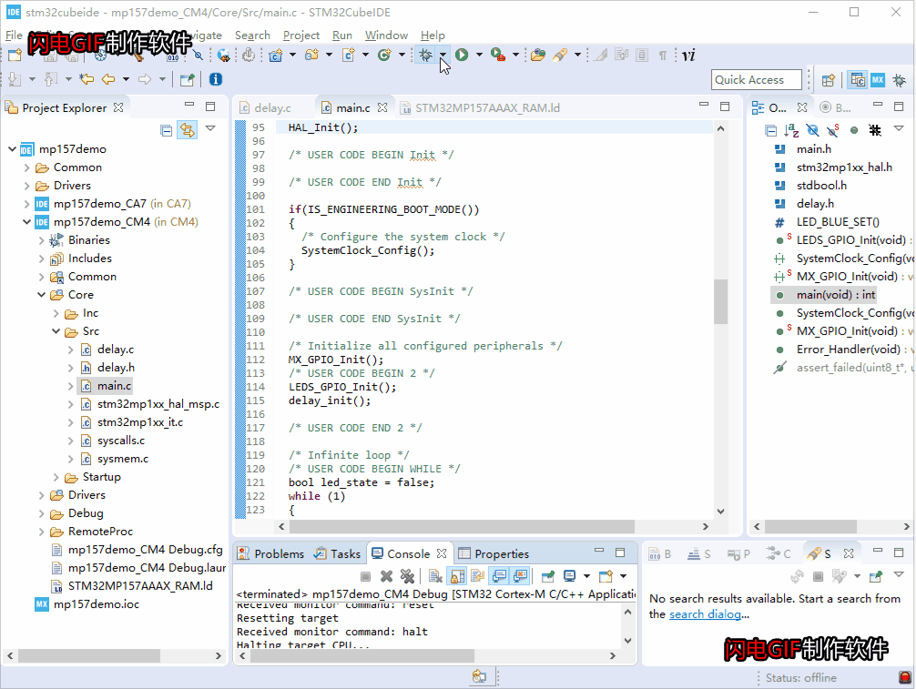The image size is (916, 689).
Task: Close the main.c editor tab
Action: (x=382, y=107)
